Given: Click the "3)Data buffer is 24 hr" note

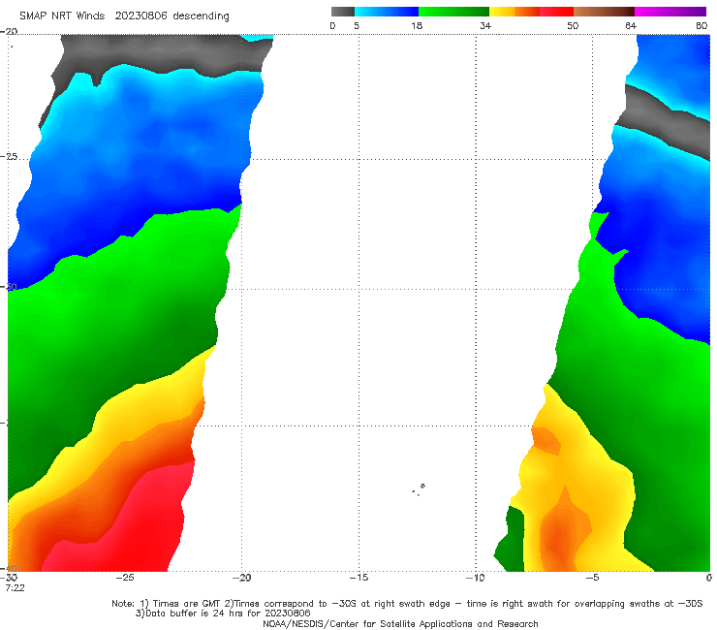Looking at the screenshot, I should coord(223,614).
